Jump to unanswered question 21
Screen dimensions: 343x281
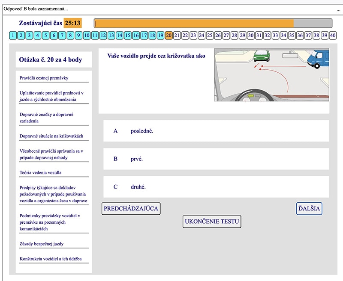[177, 35]
